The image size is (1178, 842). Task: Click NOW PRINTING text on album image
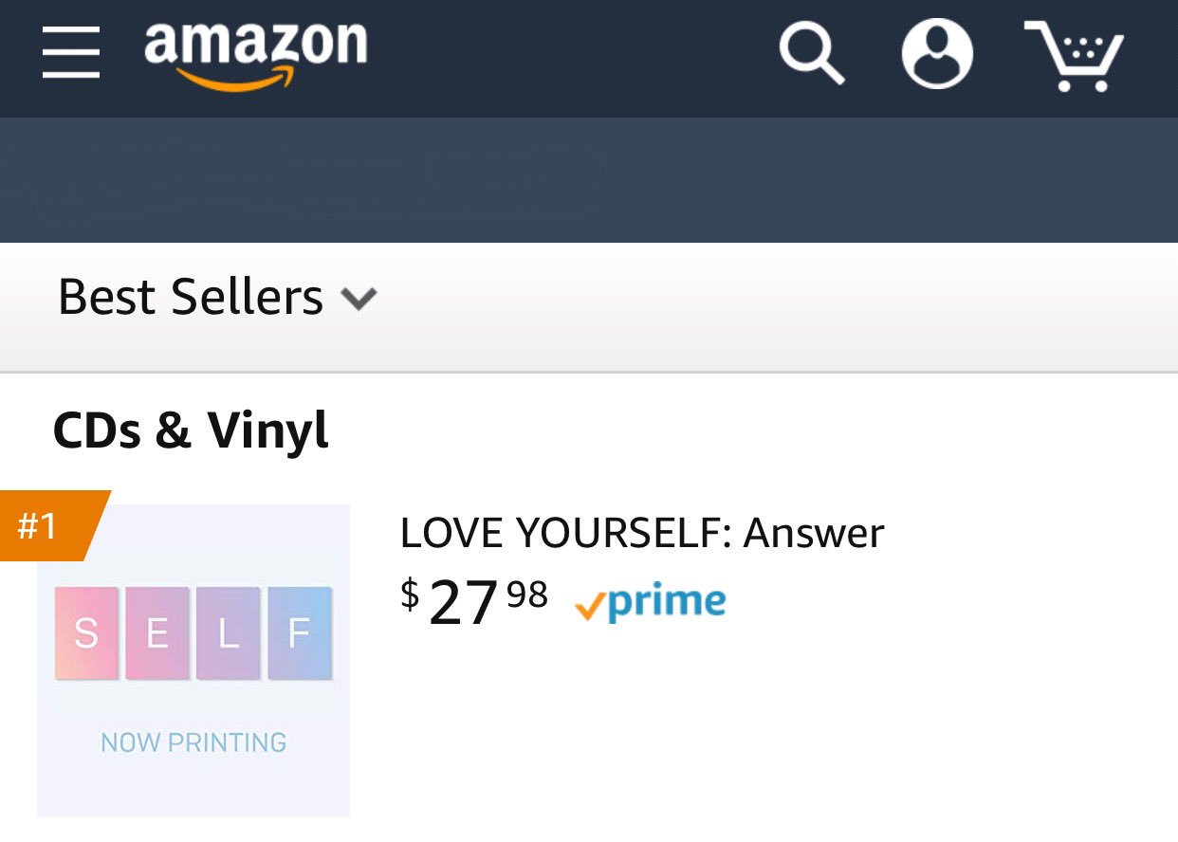pos(193,742)
